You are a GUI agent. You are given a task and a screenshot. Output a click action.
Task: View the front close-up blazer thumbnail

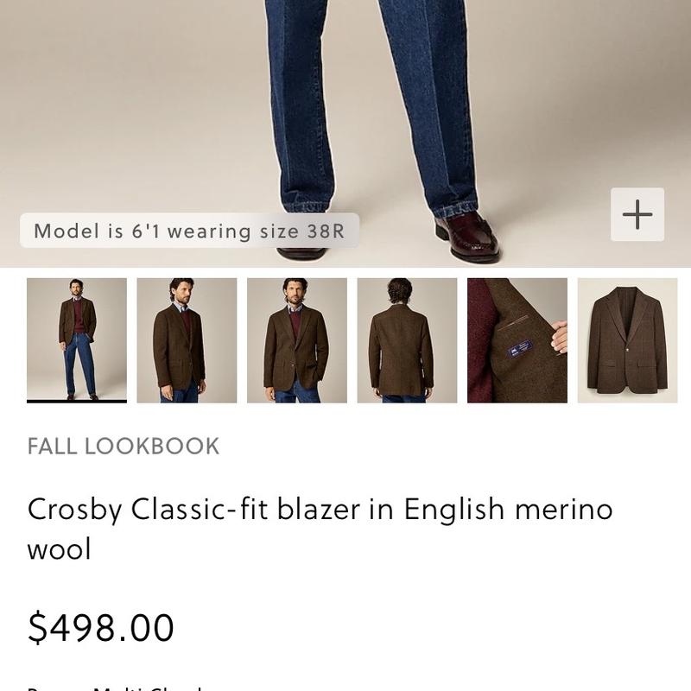297,340
